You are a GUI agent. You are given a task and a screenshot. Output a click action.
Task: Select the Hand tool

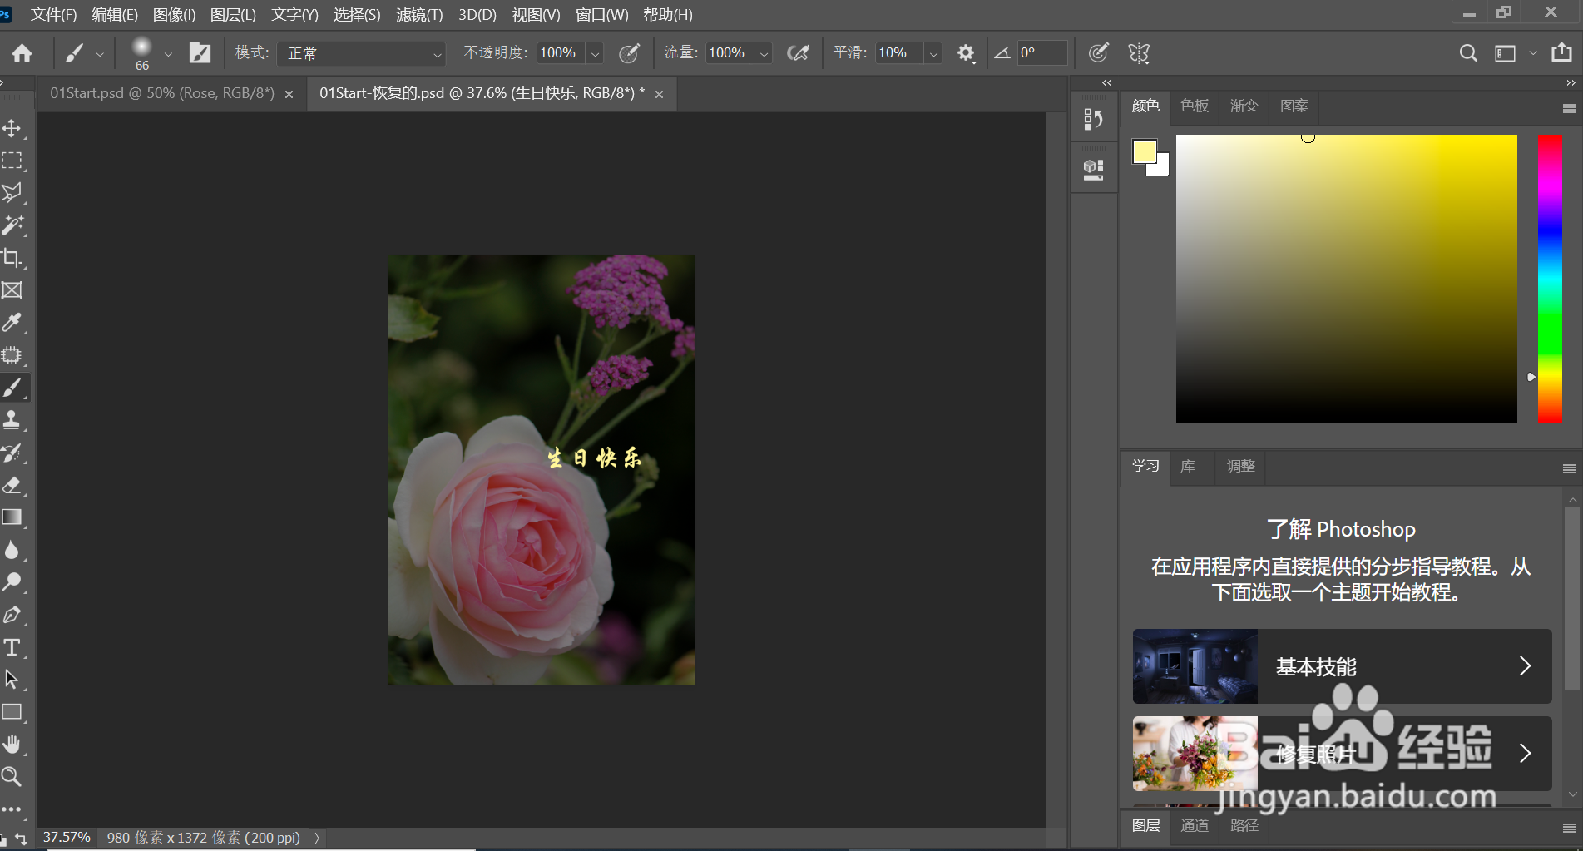(12, 745)
